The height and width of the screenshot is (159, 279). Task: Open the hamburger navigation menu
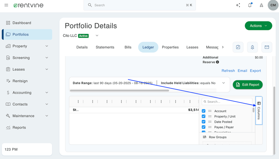pos(6,5)
